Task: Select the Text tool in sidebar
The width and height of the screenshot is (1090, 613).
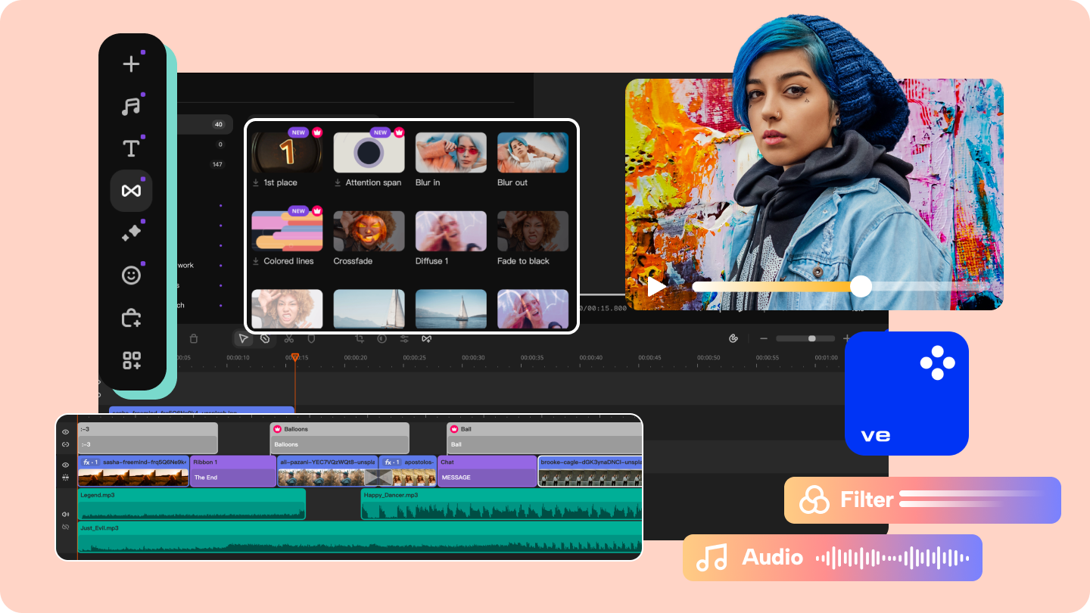Action: pos(132,148)
